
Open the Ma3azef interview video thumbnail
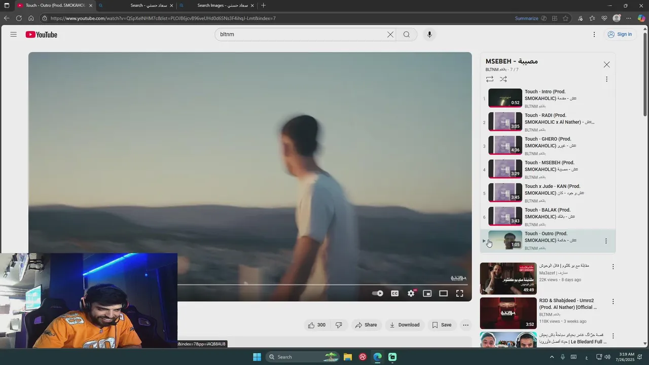click(x=508, y=278)
